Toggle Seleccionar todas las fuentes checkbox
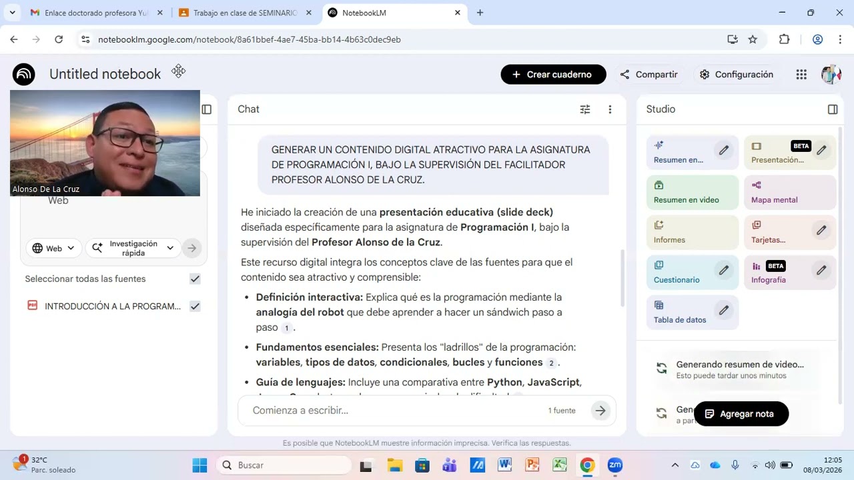 [195, 279]
